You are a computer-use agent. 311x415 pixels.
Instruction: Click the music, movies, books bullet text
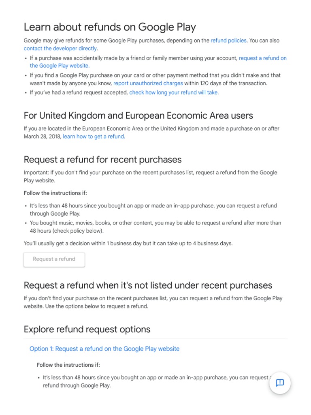coord(155,223)
